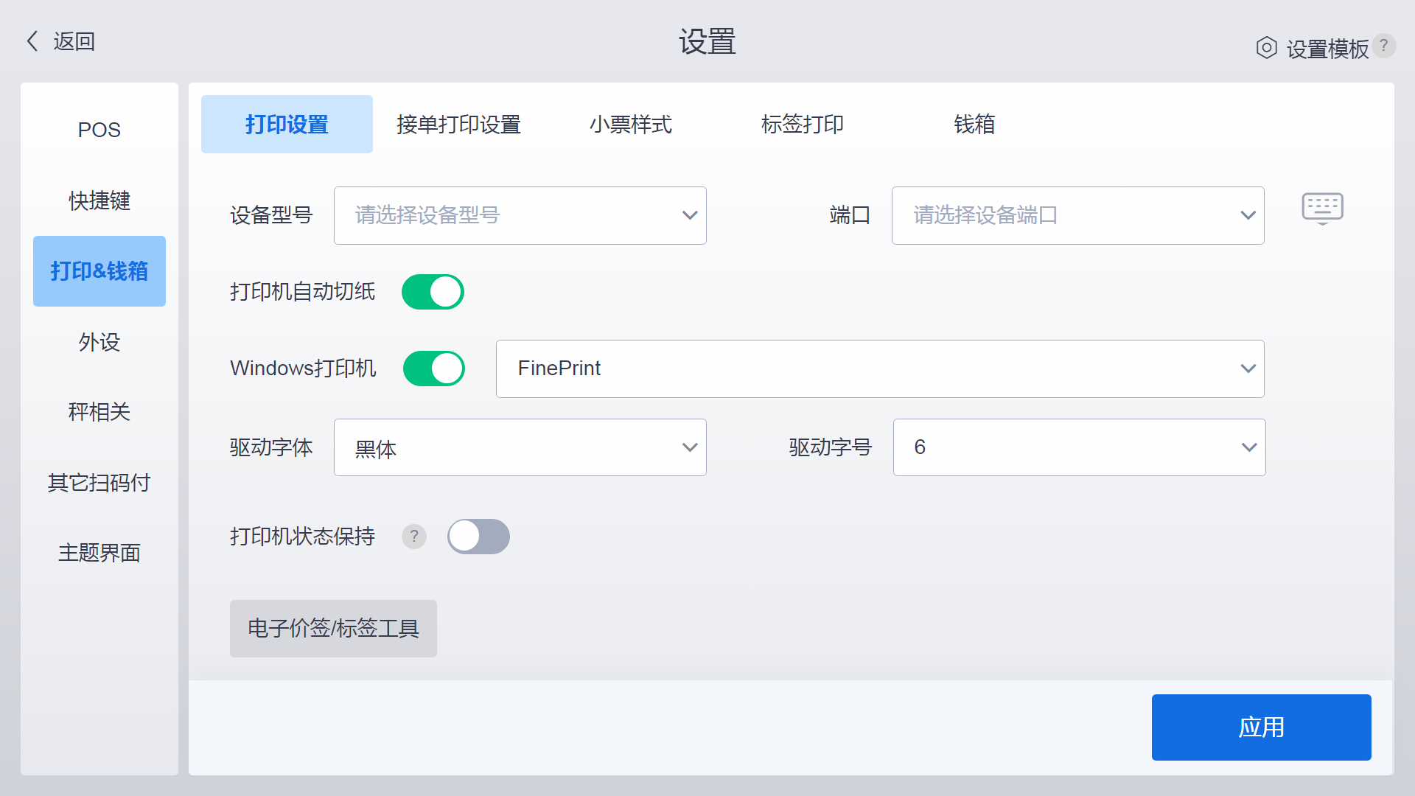
Task: Open the FinePrint printer dropdown
Action: [x=880, y=369]
